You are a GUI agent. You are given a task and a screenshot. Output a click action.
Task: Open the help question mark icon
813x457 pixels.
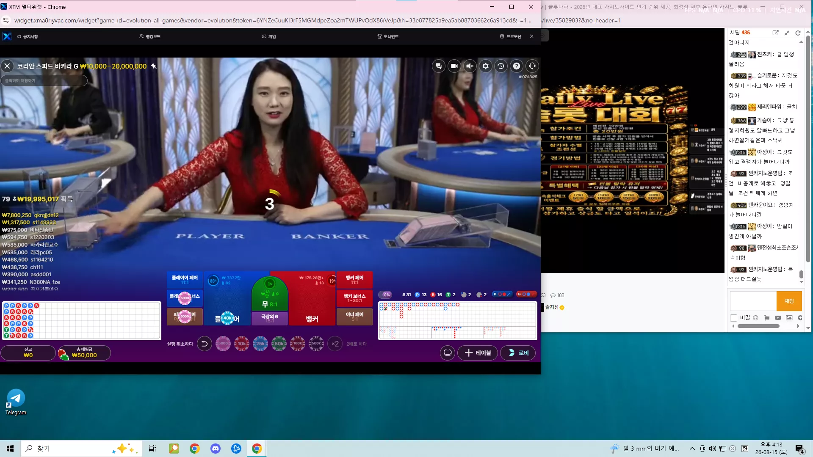[x=517, y=66]
